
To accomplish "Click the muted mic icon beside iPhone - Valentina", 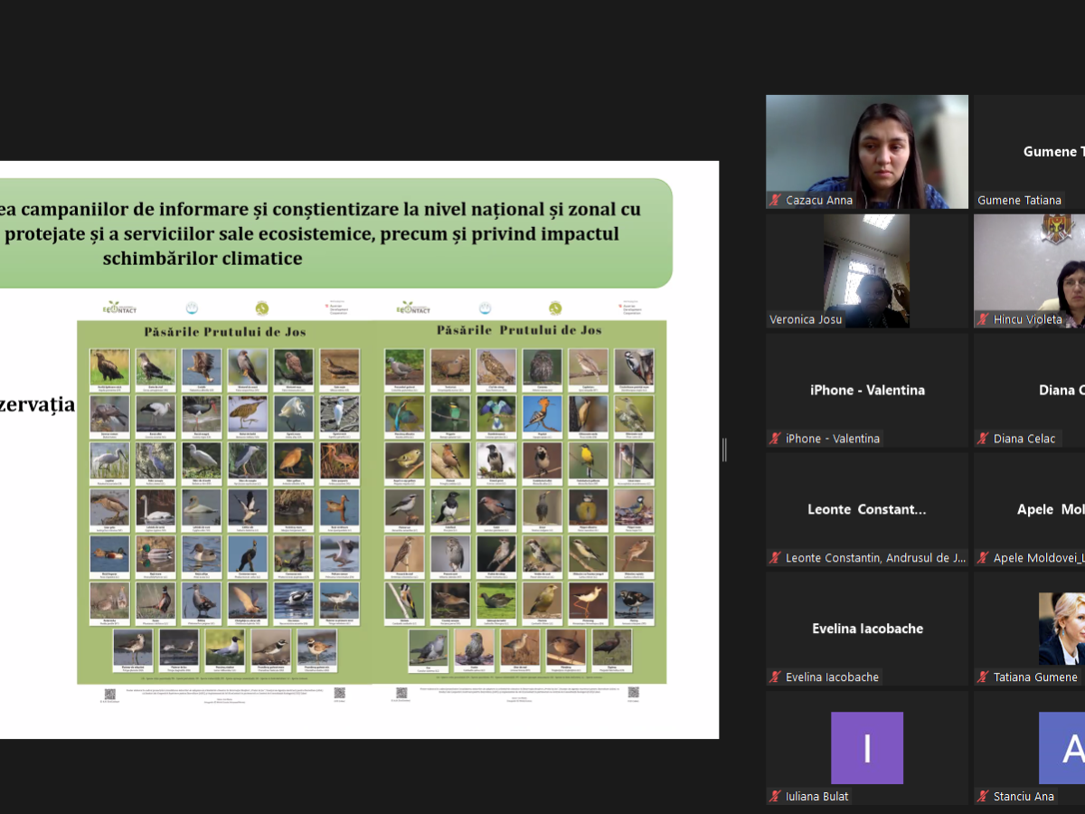I will point(775,439).
